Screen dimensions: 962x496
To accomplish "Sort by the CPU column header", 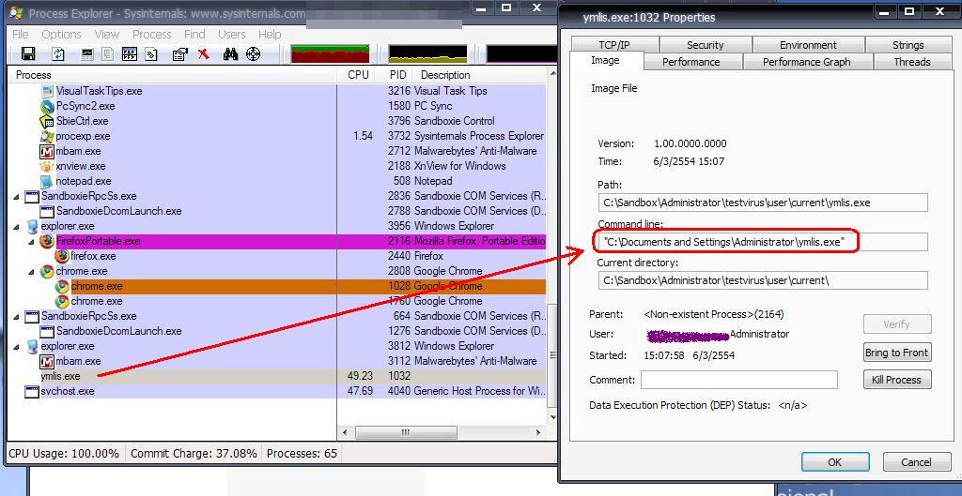I will [358, 75].
